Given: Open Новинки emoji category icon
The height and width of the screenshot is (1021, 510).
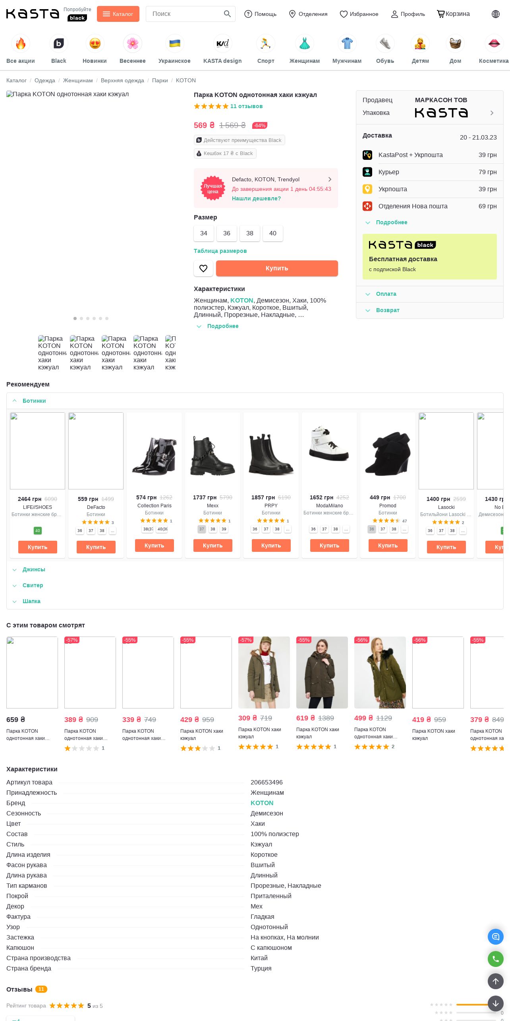Looking at the screenshot, I should pyautogui.click(x=95, y=44).
